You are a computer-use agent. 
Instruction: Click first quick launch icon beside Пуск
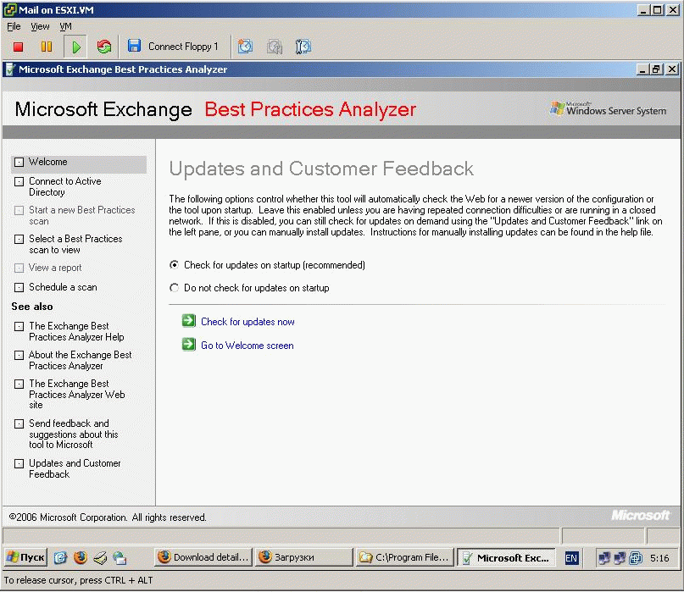(60, 557)
